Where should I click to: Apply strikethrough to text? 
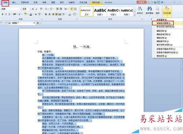[15, 14]
